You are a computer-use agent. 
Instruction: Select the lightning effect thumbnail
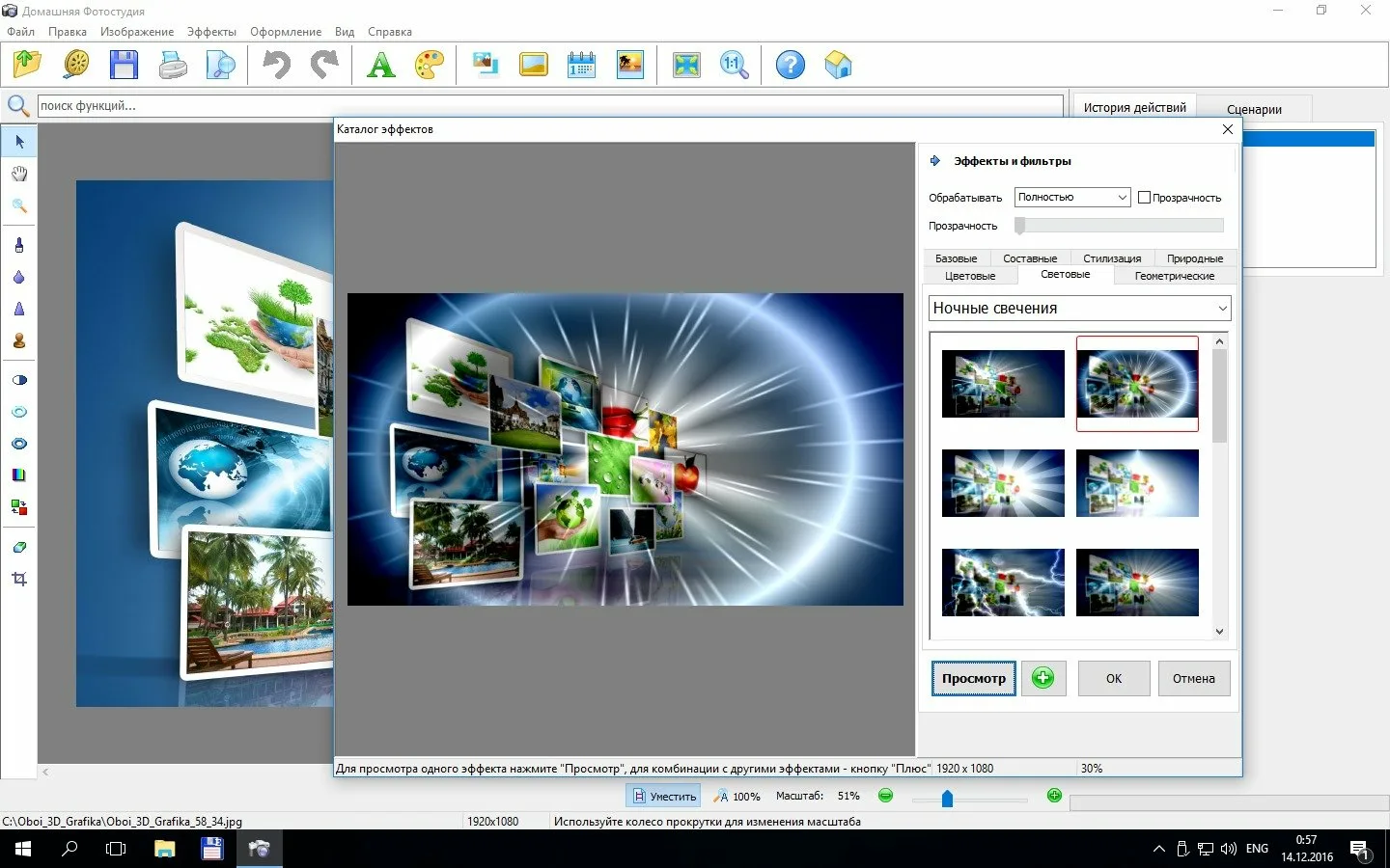coord(1003,583)
